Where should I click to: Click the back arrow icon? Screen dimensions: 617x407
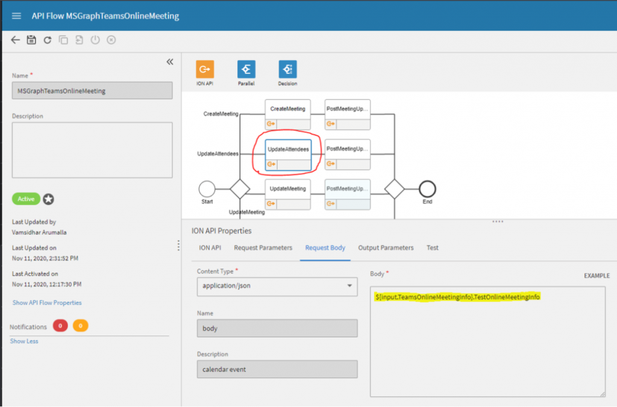pyautogui.click(x=16, y=40)
